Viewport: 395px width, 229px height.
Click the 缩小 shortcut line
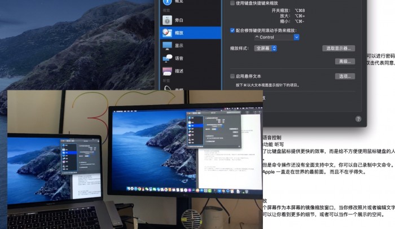tap(292, 21)
